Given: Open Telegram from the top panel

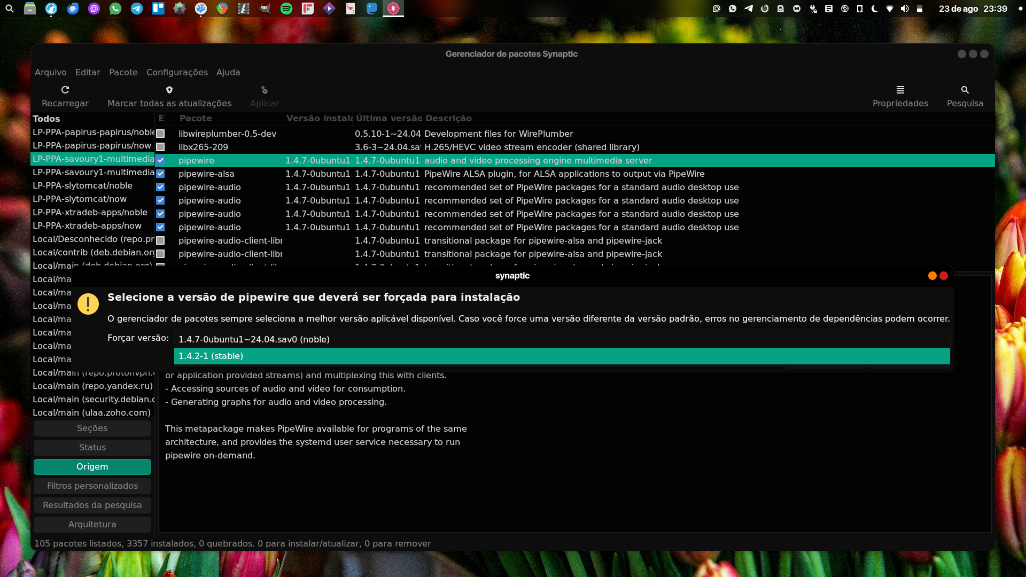Looking at the screenshot, I should pyautogui.click(x=137, y=9).
